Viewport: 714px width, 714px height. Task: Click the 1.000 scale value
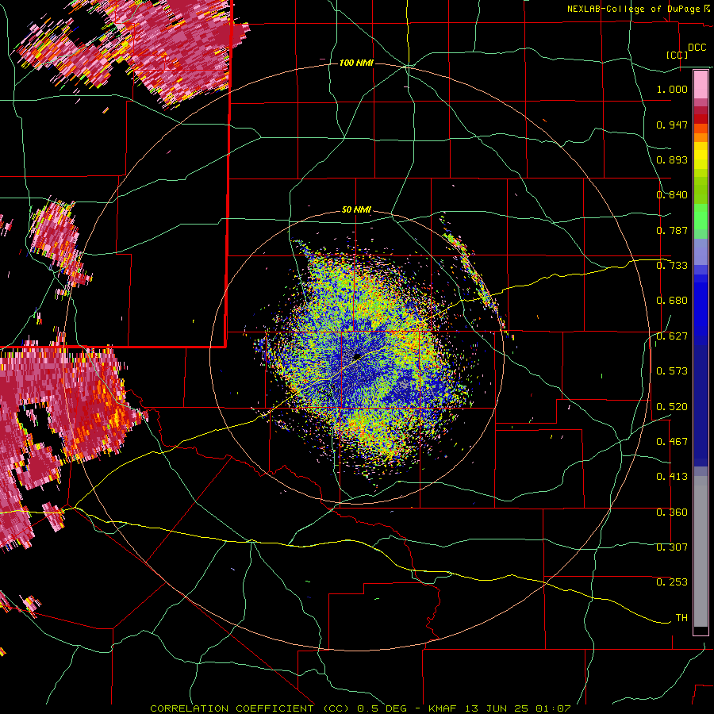coord(672,89)
